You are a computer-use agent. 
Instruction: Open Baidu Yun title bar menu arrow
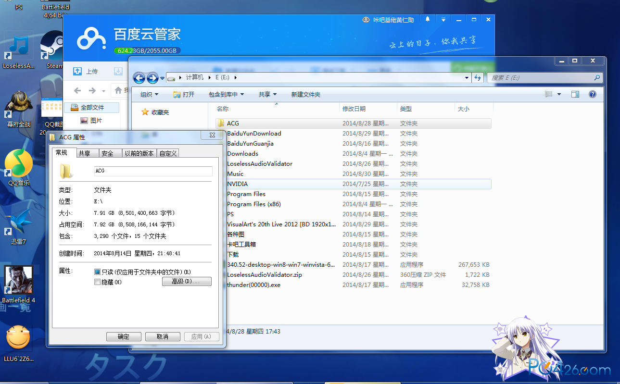point(443,20)
